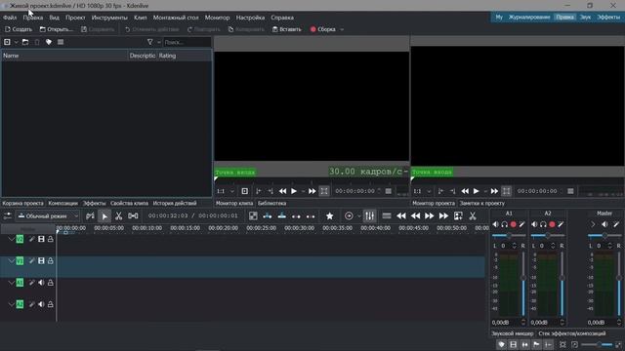
Task: Click the track compositing icon in timeline toolbar
Action: point(253,216)
